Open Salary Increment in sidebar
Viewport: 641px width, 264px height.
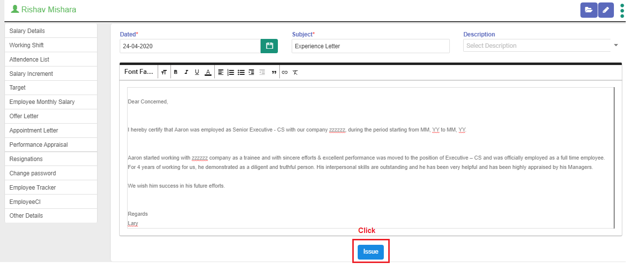click(x=51, y=74)
